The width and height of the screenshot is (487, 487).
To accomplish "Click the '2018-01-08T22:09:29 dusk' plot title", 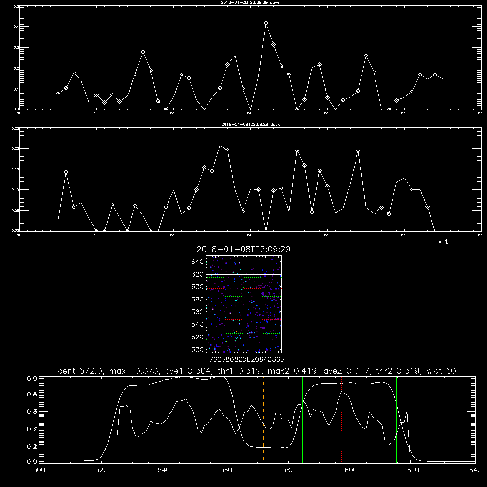I will pos(250,124).
